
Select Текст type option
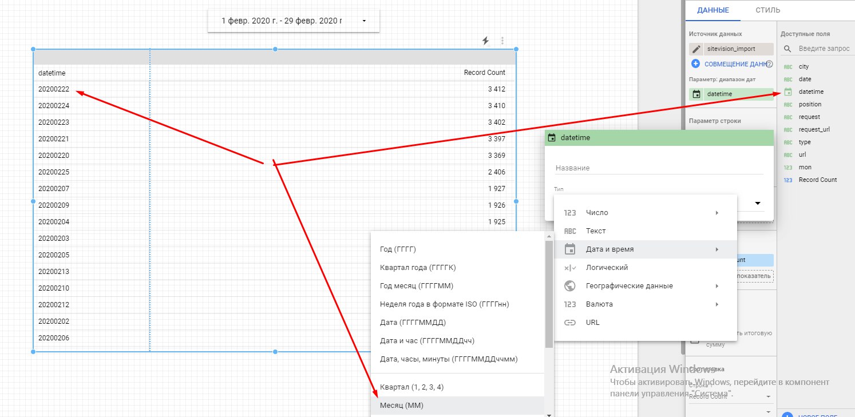pos(645,231)
